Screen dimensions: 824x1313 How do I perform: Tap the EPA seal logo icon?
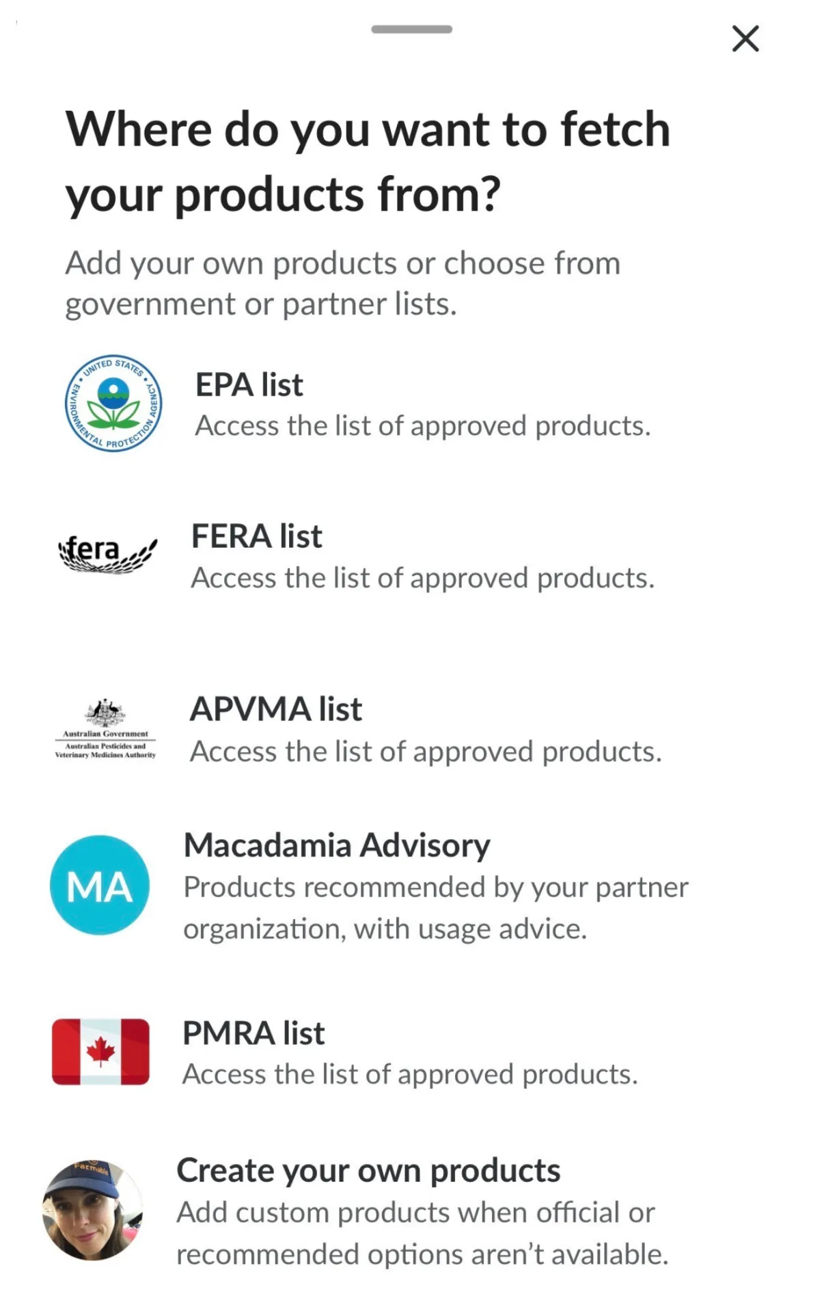click(113, 403)
